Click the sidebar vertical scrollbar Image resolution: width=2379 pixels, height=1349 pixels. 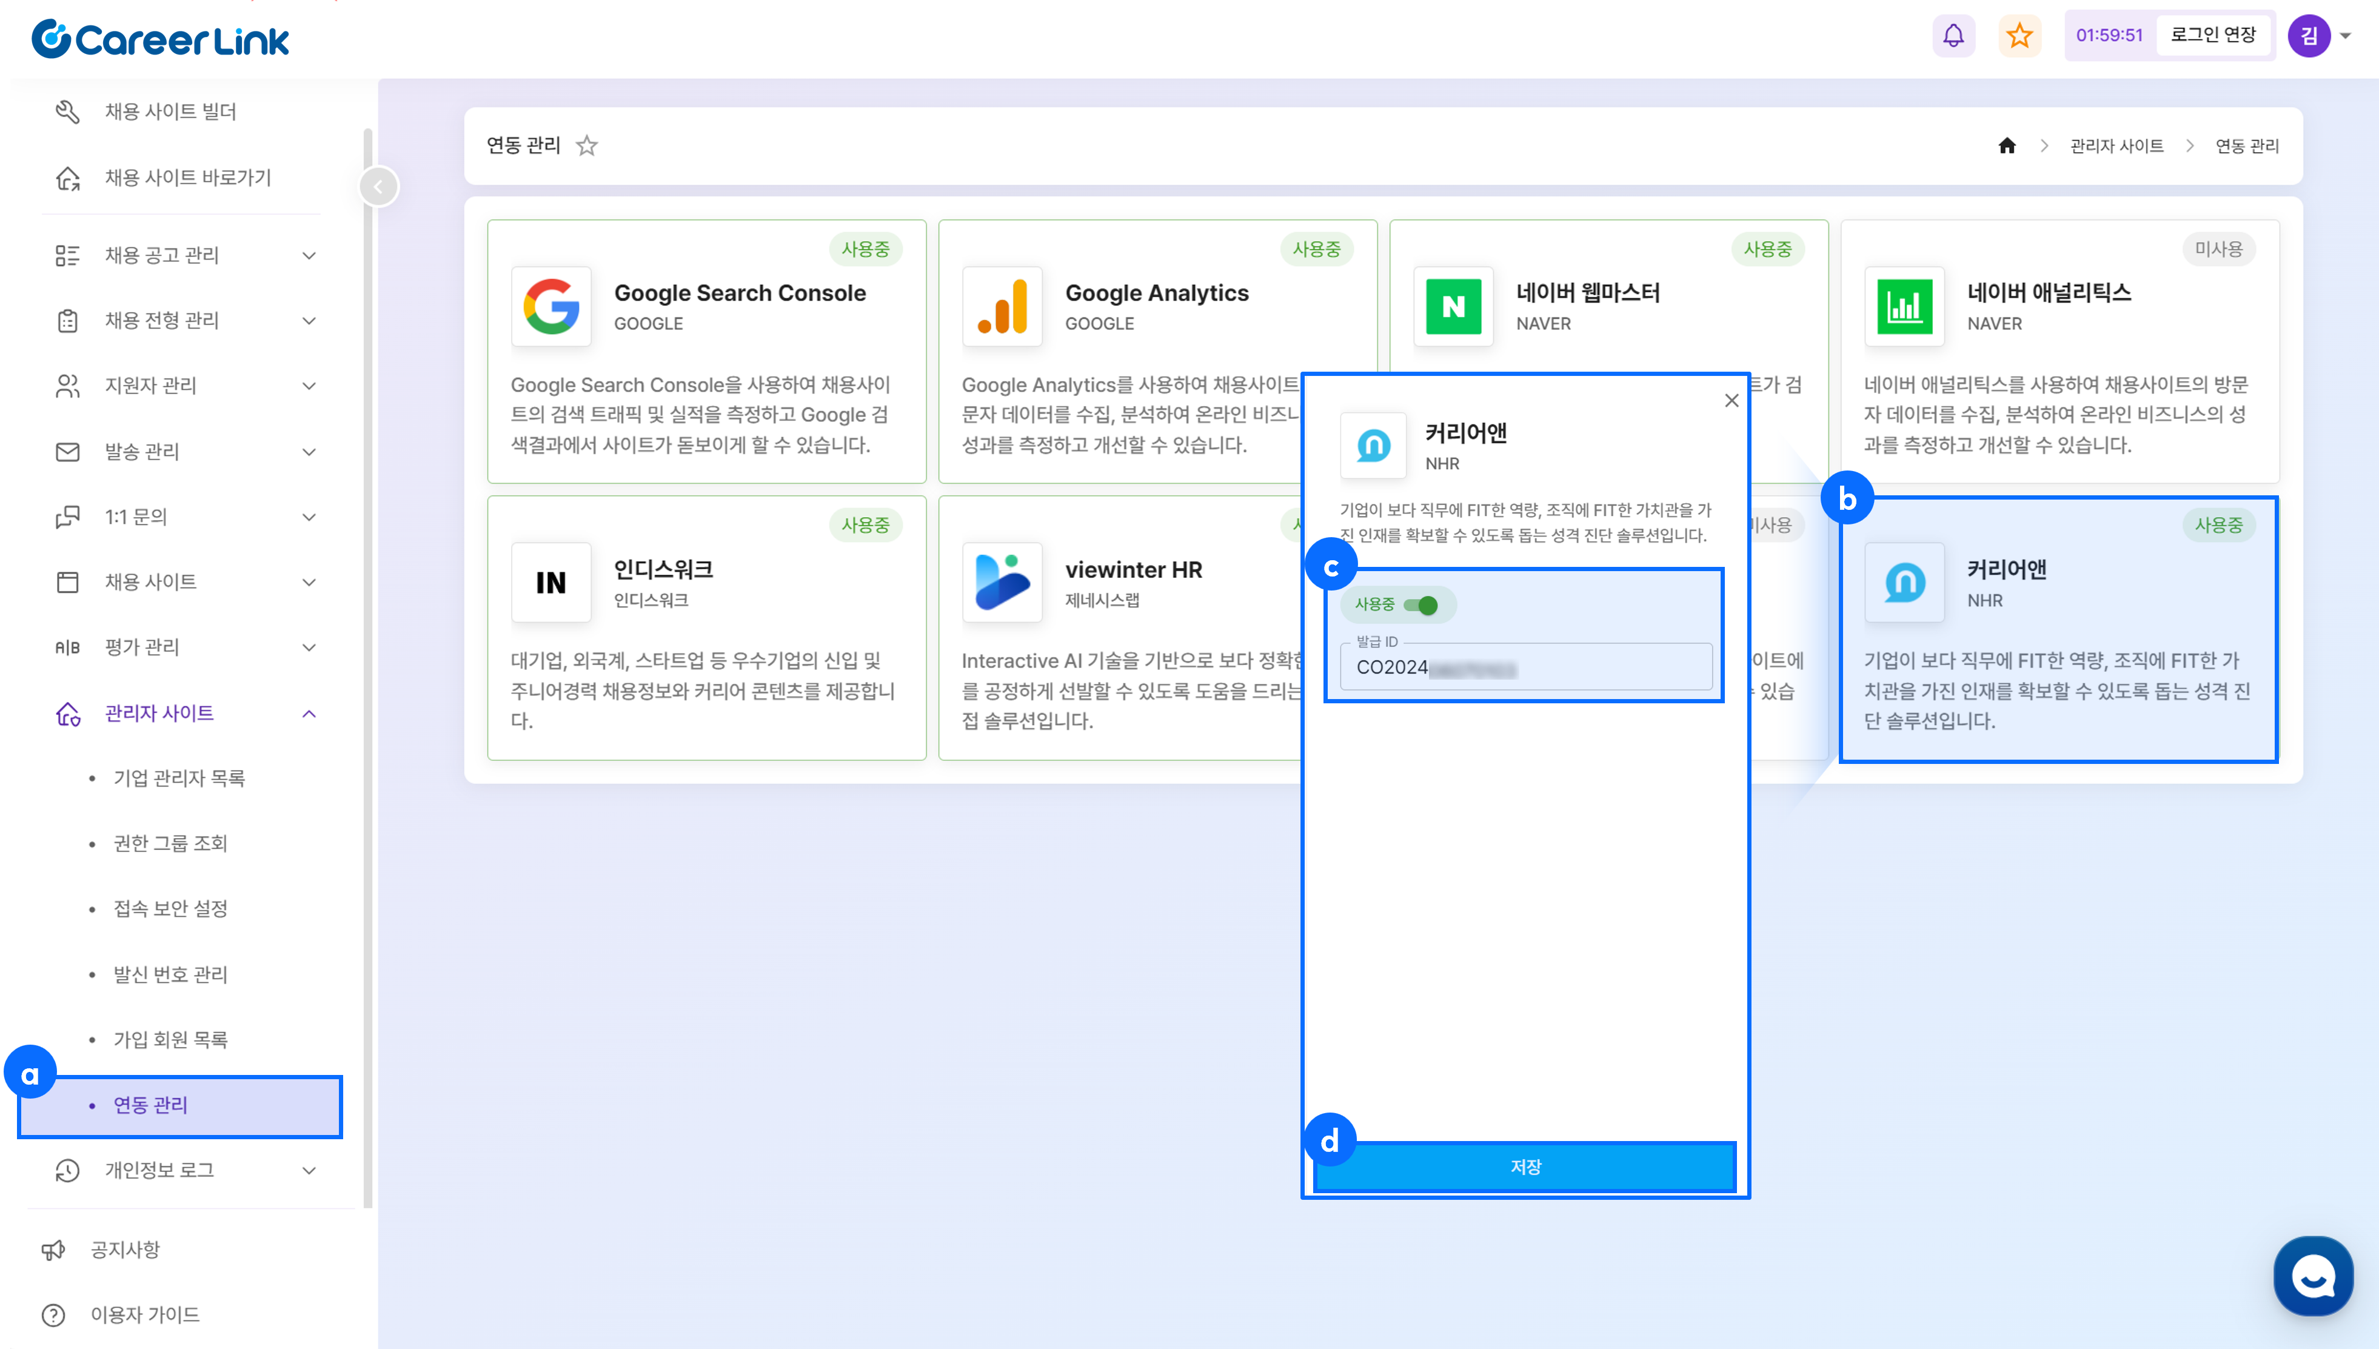(368, 667)
